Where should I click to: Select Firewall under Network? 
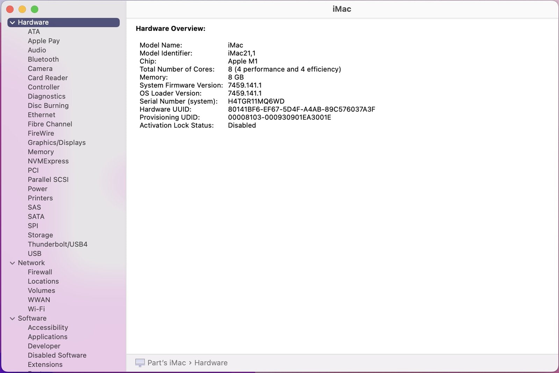[40, 272]
